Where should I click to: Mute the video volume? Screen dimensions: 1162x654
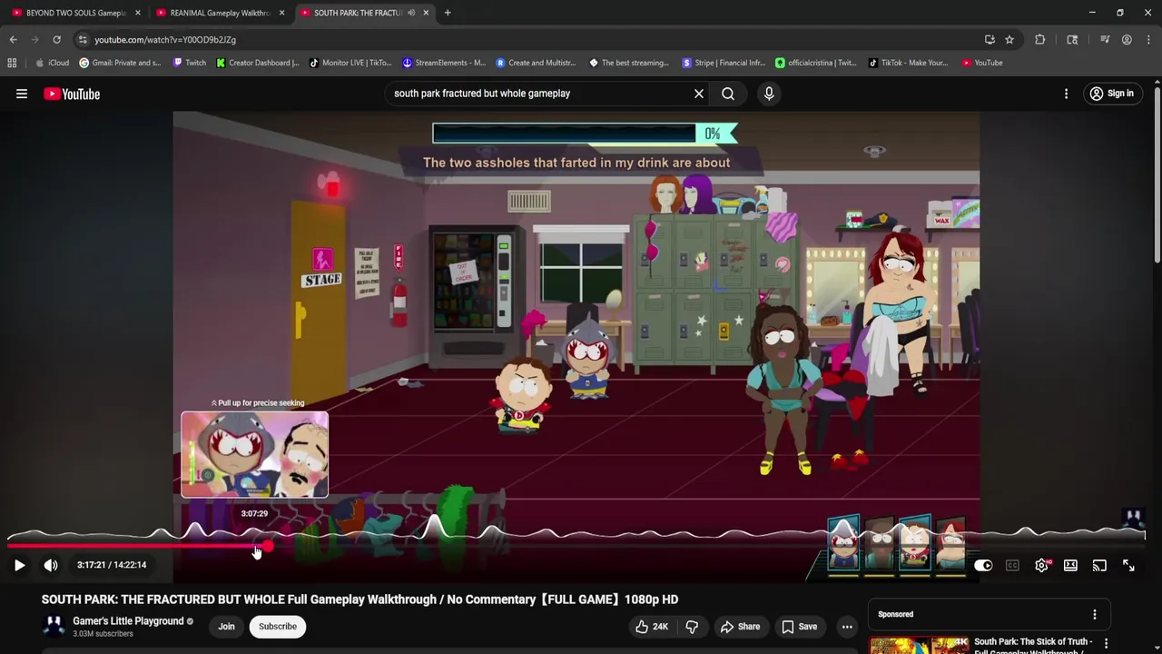tap(51, 565)
